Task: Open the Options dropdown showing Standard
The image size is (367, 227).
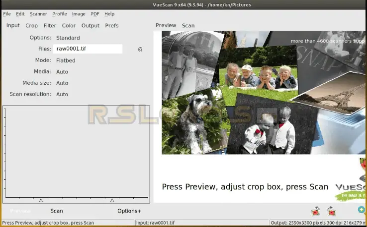Action: pos(68,38)
